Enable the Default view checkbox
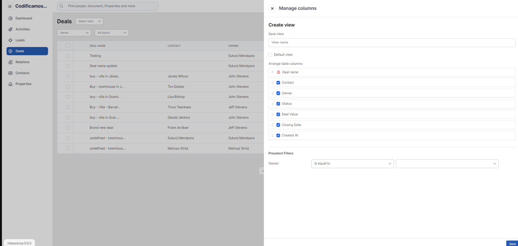The height and width of the screenshot is (246, 518). [x=270, y=55]
